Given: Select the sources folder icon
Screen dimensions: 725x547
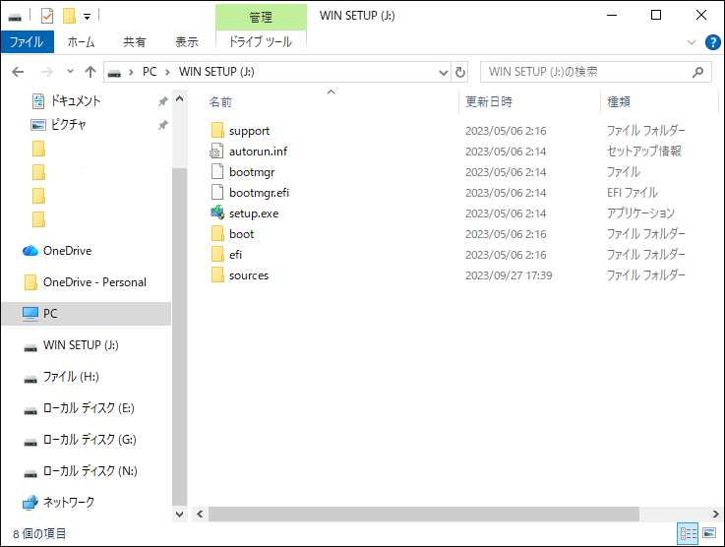Looking at the screenshot, I should point(217,275).
